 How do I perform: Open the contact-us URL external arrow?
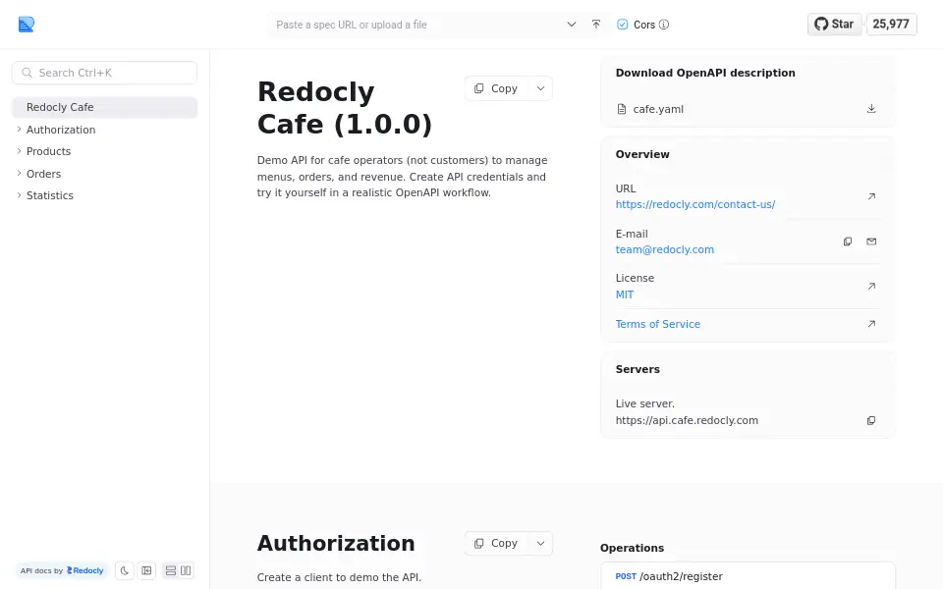871,196
